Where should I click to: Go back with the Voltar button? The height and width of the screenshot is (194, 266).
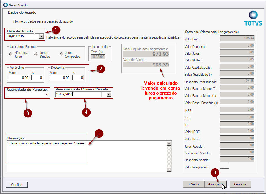tap(194, 184)
